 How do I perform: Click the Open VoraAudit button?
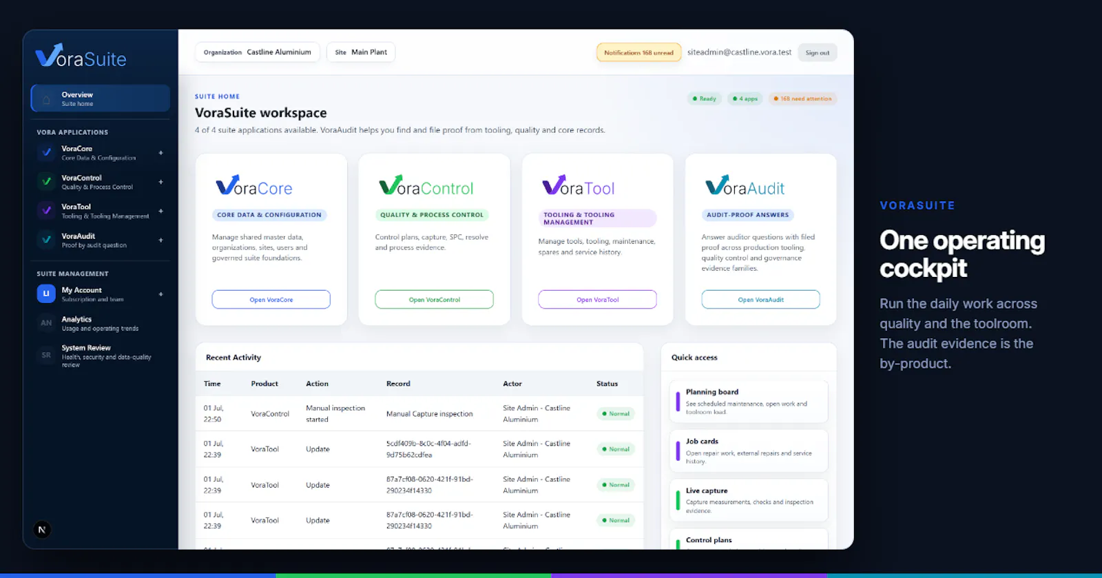point(761,300)
